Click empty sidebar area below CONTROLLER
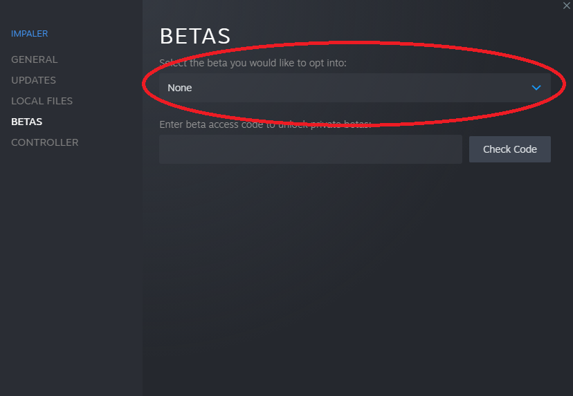Image resolution: width=573 pixels, height=396 pixels. coord(71,270)
